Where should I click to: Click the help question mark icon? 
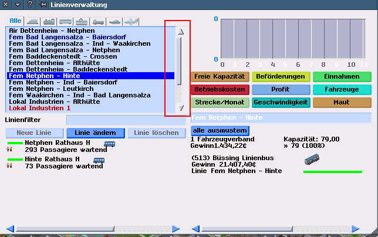[x=29, y=5]
